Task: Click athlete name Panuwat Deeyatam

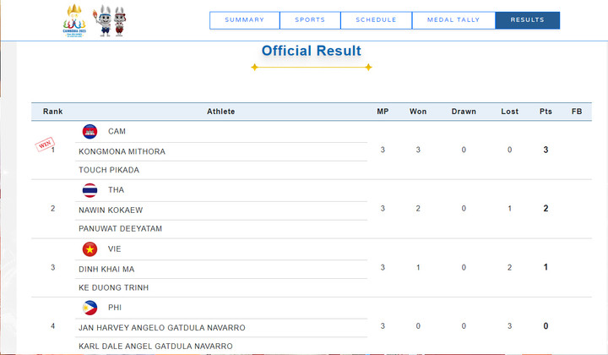Action: [x=120, y=229]
